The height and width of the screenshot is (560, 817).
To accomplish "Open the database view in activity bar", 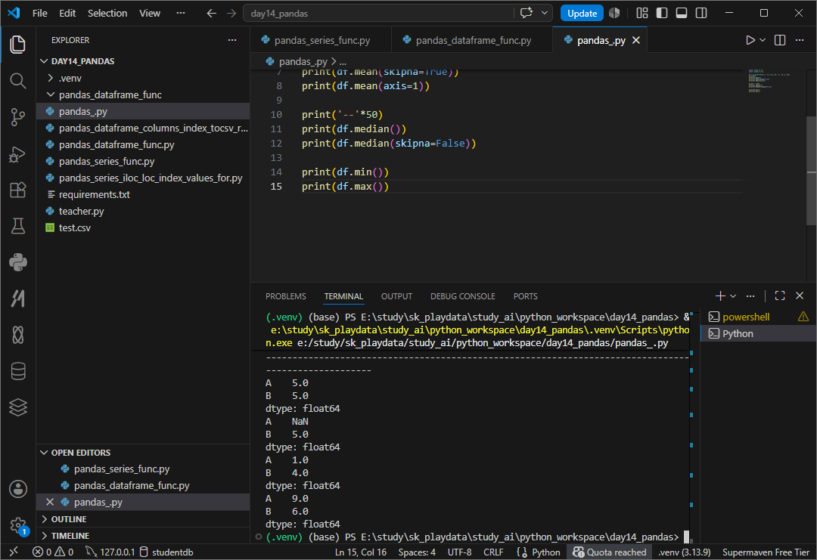I will point(17,371).
